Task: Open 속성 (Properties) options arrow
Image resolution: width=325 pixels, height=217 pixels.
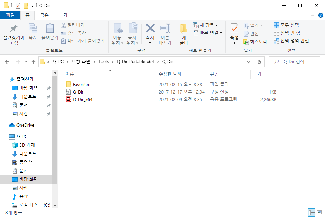Action: point(234,43)
